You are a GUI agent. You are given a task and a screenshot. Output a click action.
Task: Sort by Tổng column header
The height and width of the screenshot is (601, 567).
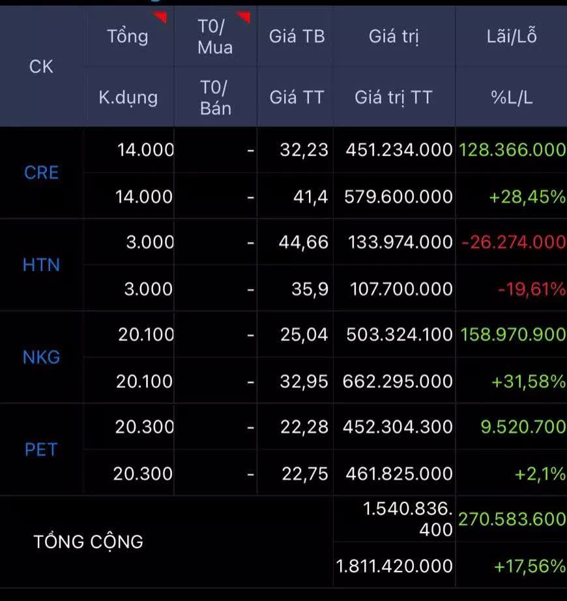(128, 37)
